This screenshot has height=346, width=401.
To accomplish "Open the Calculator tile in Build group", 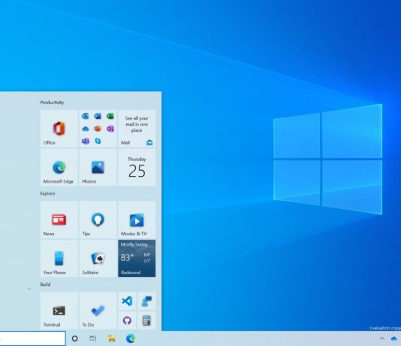I will pos(146,321).
